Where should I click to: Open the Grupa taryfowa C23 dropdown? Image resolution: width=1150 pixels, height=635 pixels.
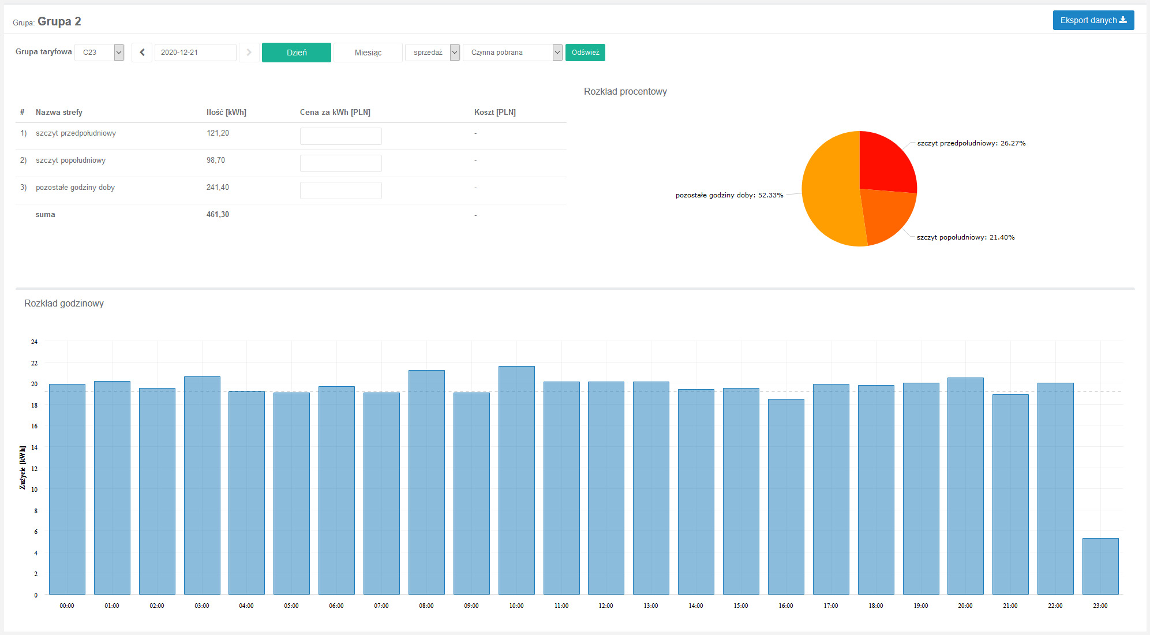click(x=100, y=53)
